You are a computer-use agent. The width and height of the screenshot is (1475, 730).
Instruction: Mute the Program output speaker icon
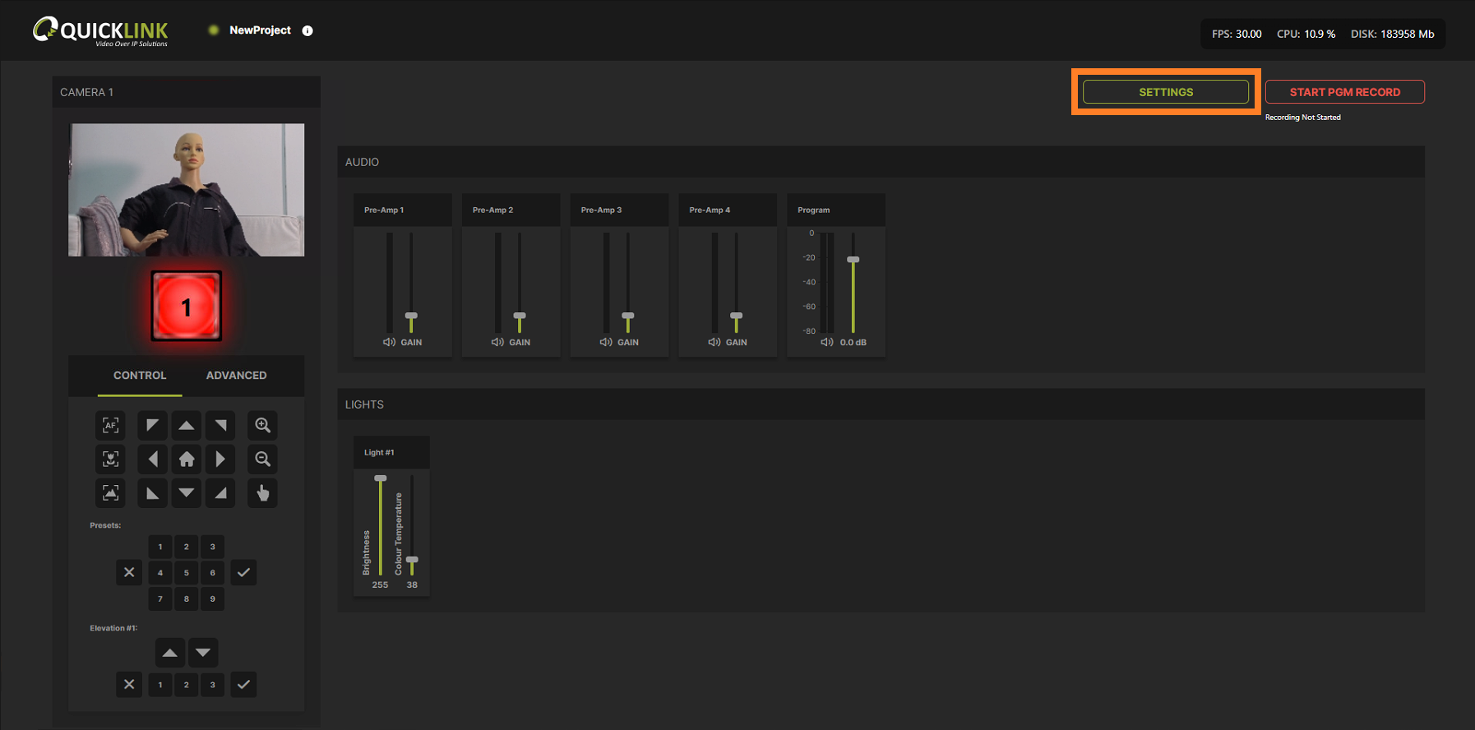(827, 342)
